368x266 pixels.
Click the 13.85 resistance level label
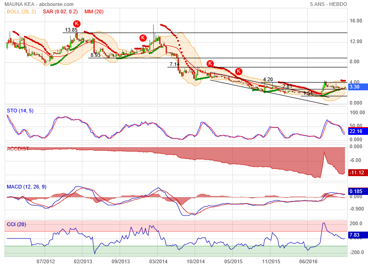click(71, 30)
